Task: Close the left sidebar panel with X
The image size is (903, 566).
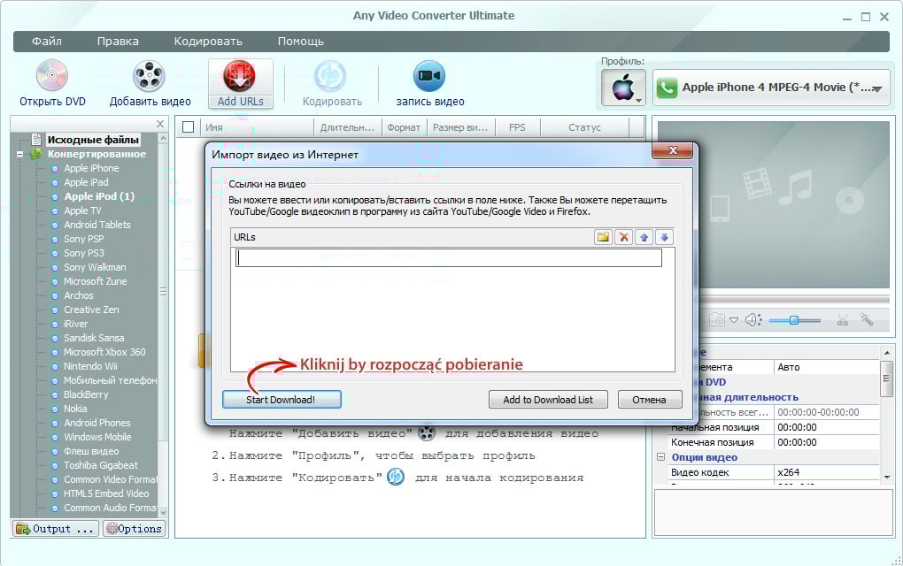Action: 160,124
